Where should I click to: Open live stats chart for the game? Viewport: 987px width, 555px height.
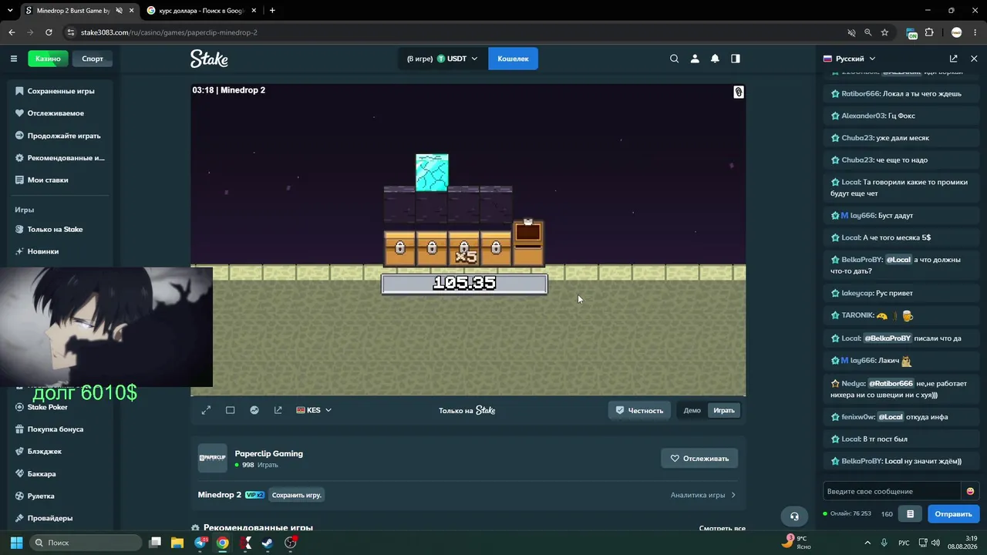coord(254,410)
